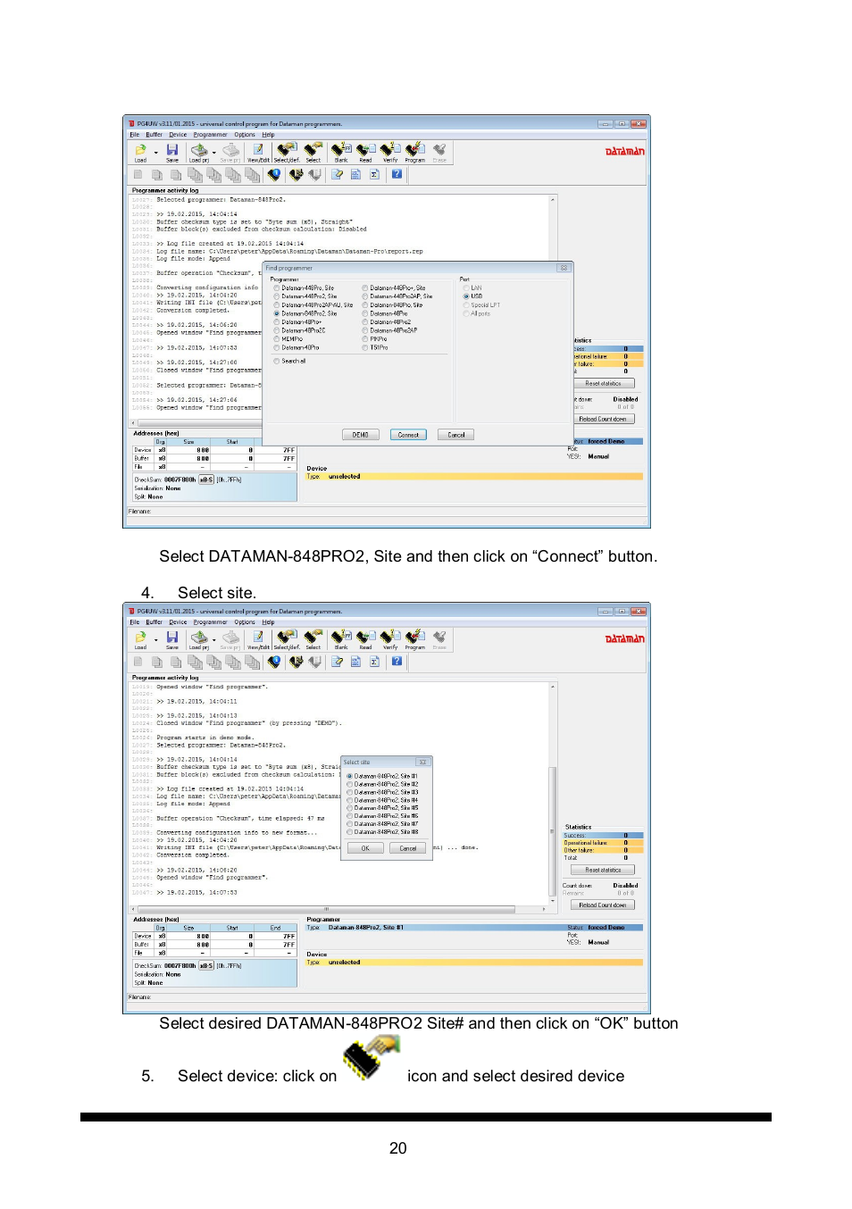Click OK in the Select site dialog
Image resolution: width=852 pixels, height=1209 pixels.
[365, 848]
